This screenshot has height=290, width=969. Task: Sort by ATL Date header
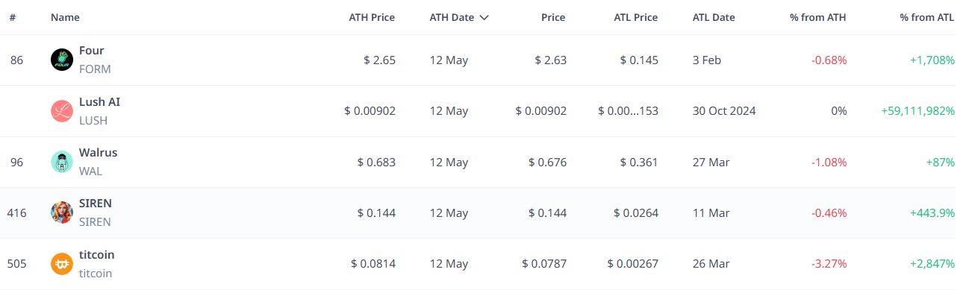[714, 17]
